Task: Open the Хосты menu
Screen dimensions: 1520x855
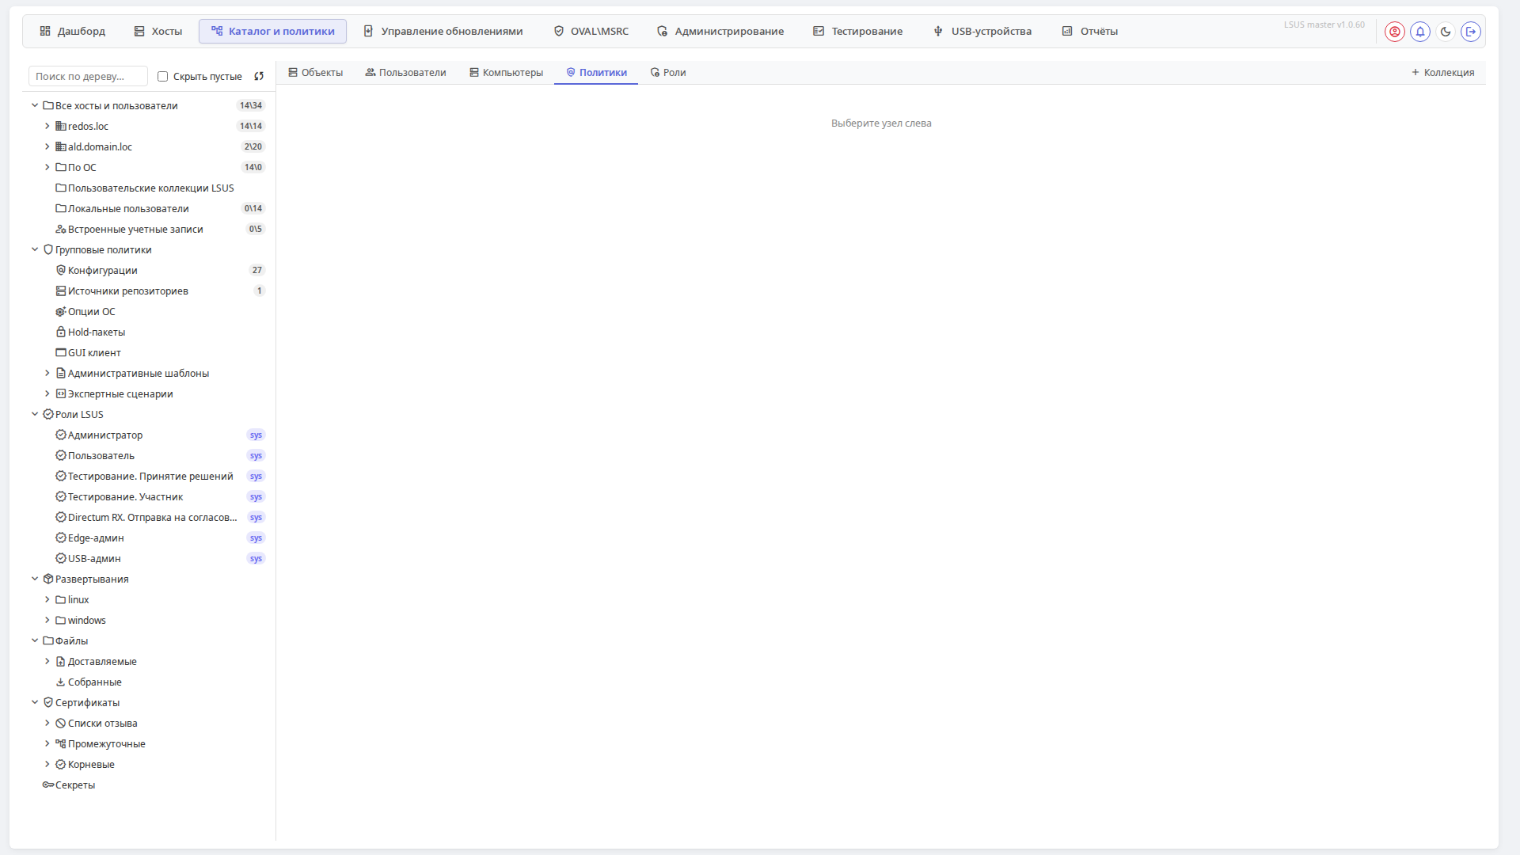Action: [x=158, y=31]
